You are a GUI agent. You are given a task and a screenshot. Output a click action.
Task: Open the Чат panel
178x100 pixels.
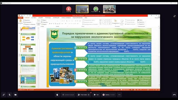pyautogui.click(x=96, y=95)
